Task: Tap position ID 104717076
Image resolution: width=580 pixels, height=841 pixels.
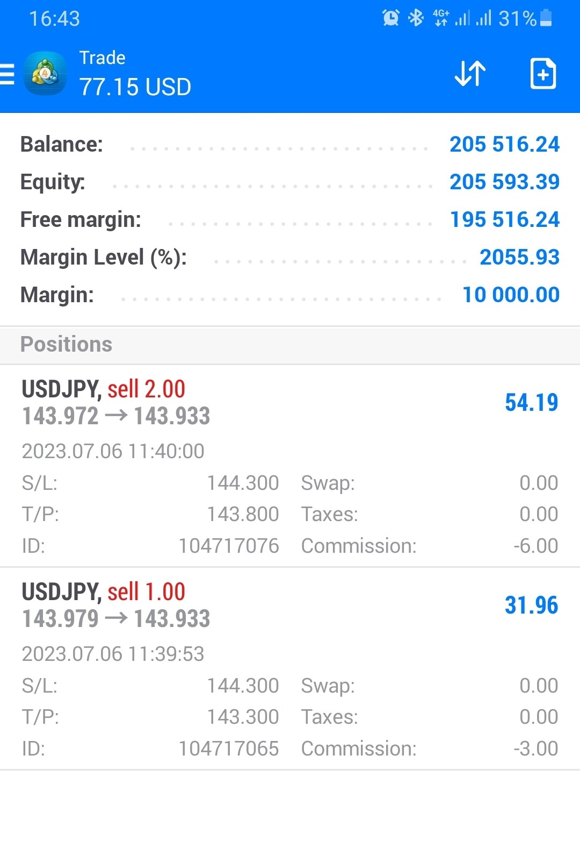Action: (229, 546)
